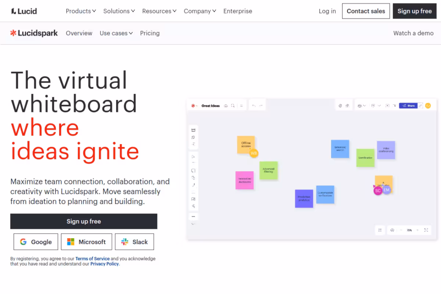Click the Lucid logo in header
This screenshot has width=441, height=294.
pyautogui.click(x=24, y=11)
